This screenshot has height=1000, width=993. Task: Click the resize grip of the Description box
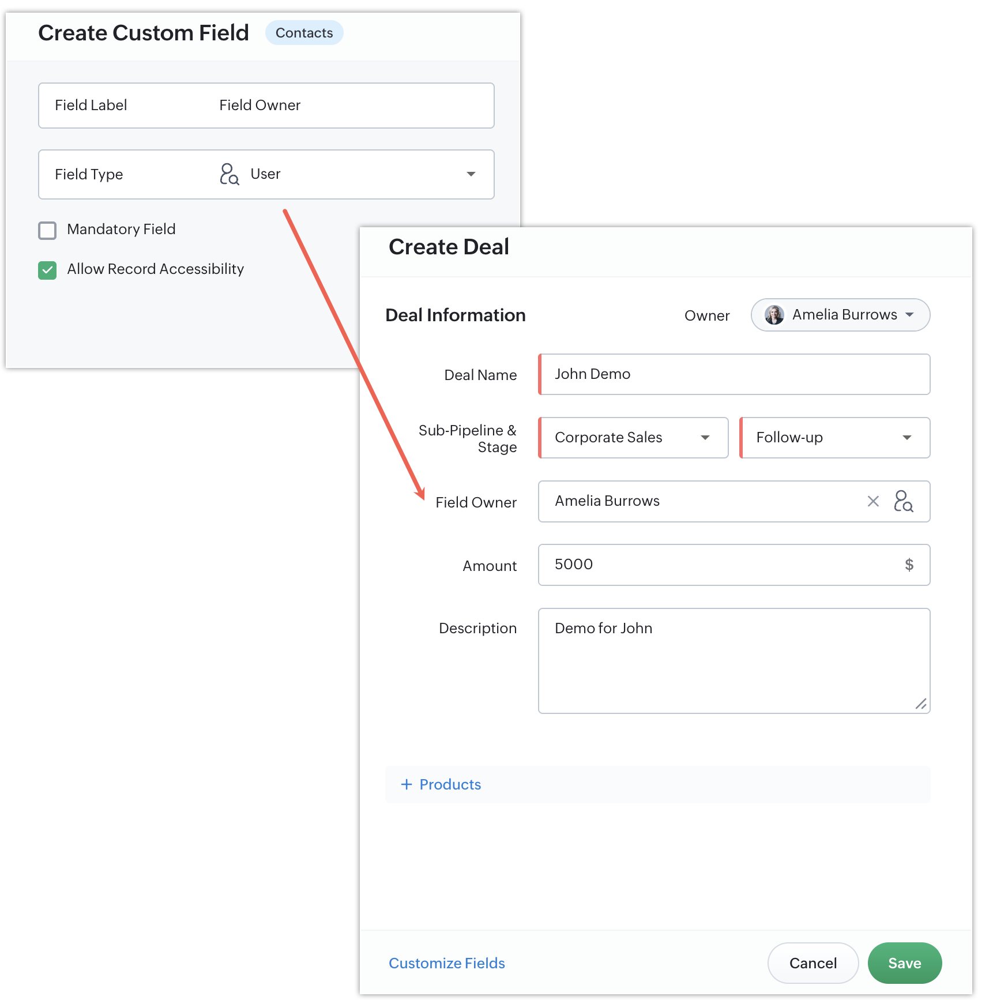(x=921, y=704)
